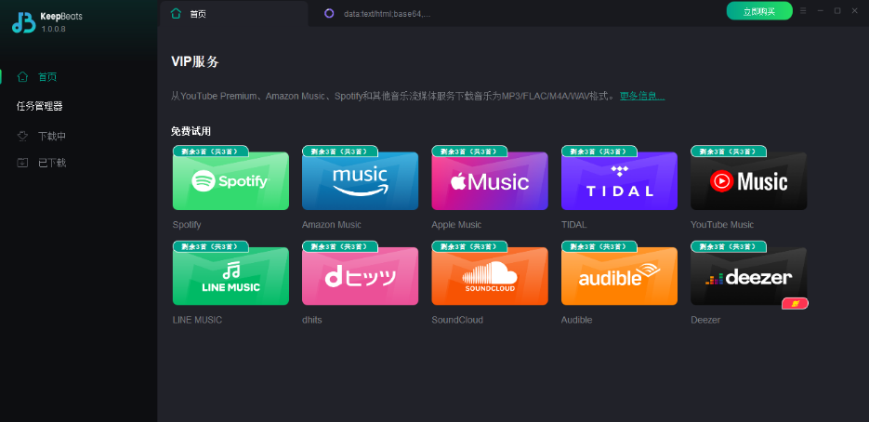
Task: Click the LINE MUSIC text label
Action: coord(197,320)
